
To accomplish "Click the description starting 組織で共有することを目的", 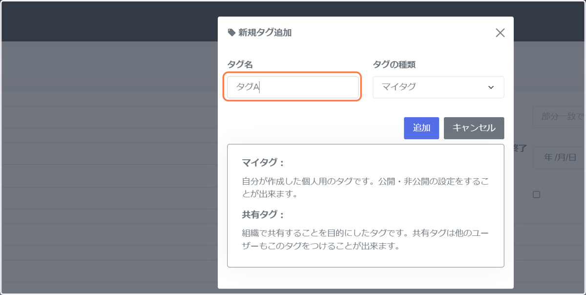I will (x=365, y=239).
